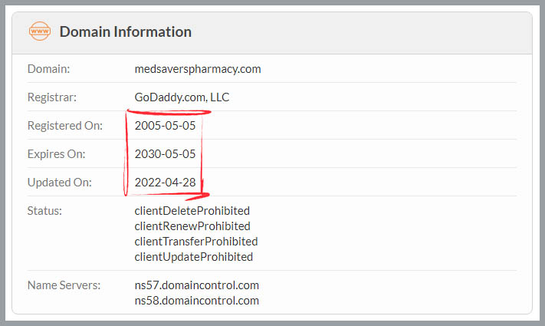The height and width of the screenshot is (326, 545).
Task: Click the expiry date 2030-05-05
Action: (x=165, y=153)
